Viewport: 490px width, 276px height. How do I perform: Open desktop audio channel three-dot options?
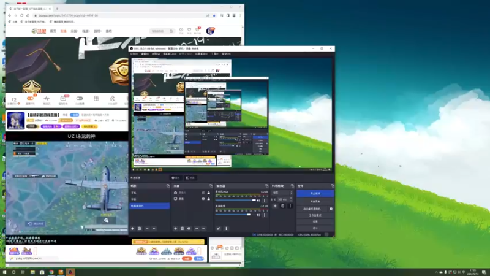tap(265, 215)
